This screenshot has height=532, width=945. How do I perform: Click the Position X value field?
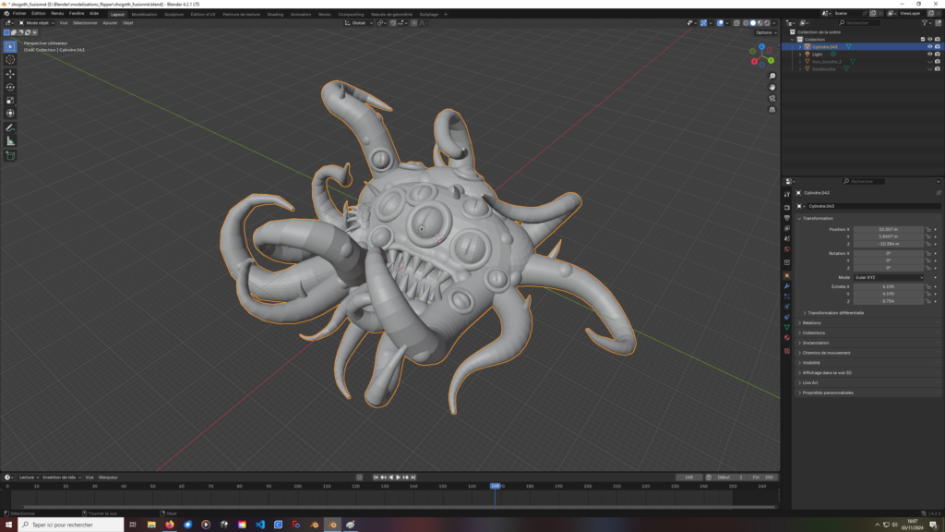[889, 229]
